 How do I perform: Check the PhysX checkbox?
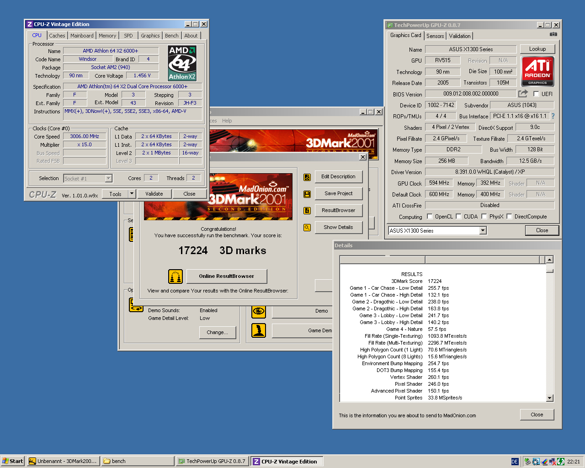[x=484, y=217]
